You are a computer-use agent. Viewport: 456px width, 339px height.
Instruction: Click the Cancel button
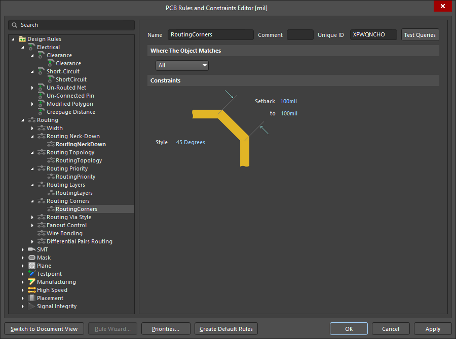coord(391,329)
